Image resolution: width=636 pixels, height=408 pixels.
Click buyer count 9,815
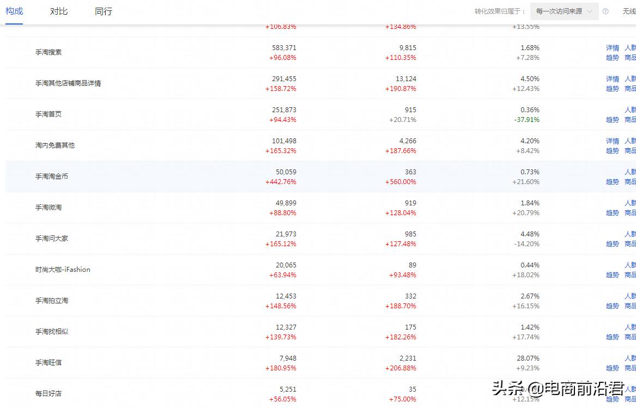408,48
